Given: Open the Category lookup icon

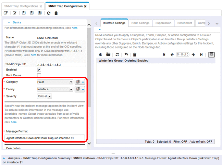Looking at the screenshot, I should click(78, 82).
